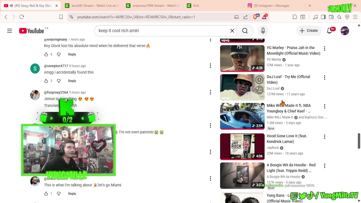Open the browser extensions puzzle icon
The width and height of the screenshot is (361, 203).
point(295,17)
